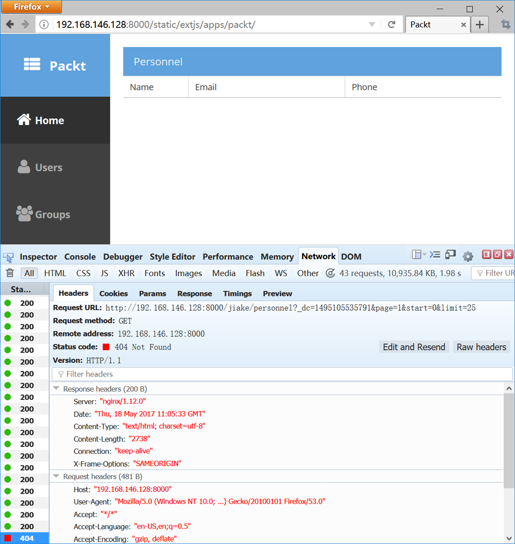515x544 pixels.
Task: Open the Performance tab
Action: tap(228, 257)
